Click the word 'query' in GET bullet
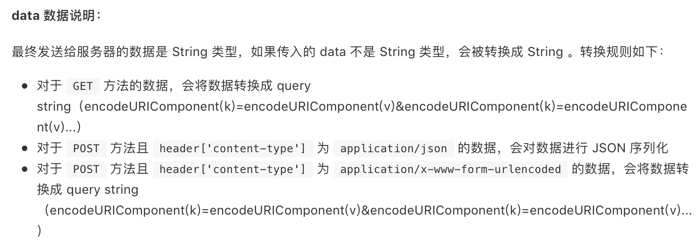Image resolution: width=699 pixels, height=243 pixels. [294, 86]
